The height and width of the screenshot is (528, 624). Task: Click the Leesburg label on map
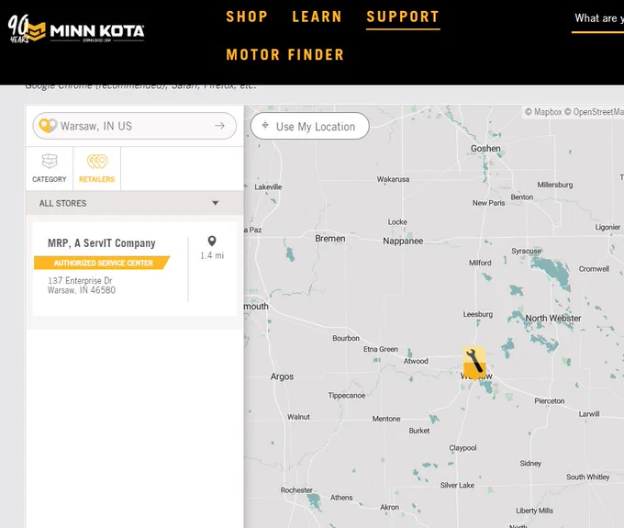coord(477,314)
